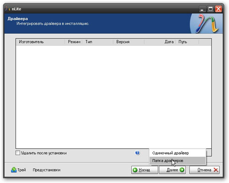
Task: Send nLite to tray with Трей icon
Action: point(14,170)
